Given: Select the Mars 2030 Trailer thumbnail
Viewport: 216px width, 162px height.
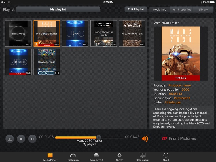Looking at the screenshot, I should click(x=47, y=33).
